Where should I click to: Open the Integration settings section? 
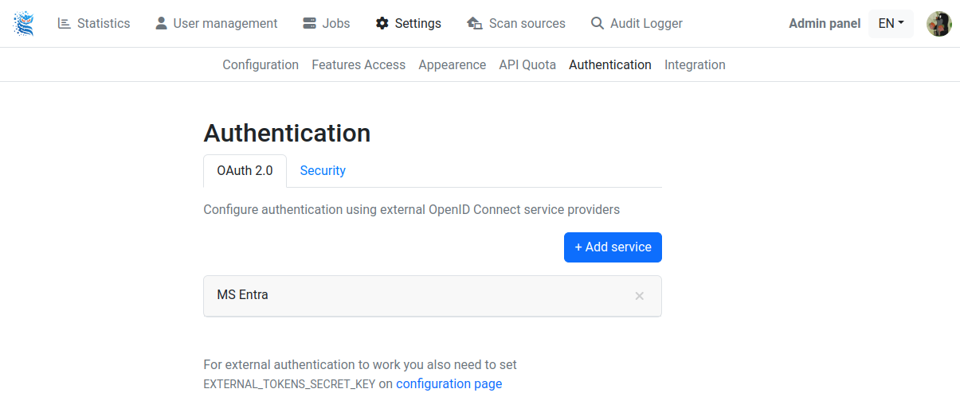tap(695, 65)
